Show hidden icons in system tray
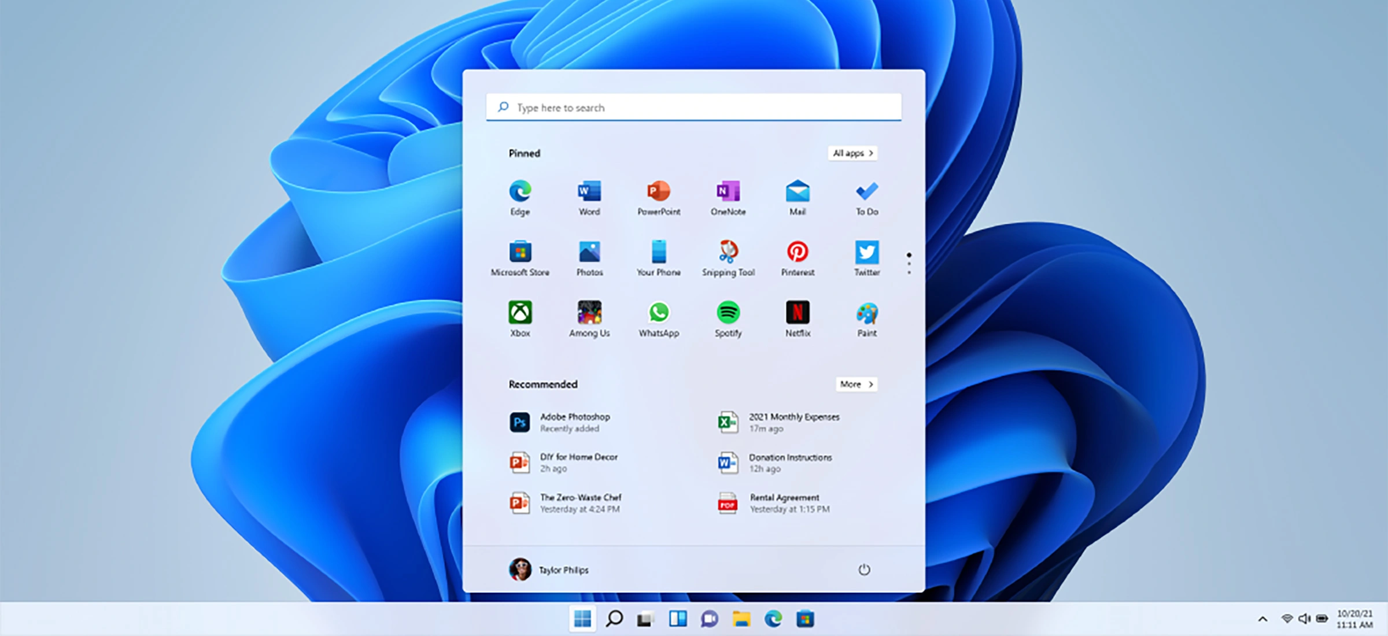Image resolution: width=1388 pixels, height=636 pixels. [1263, 619]
